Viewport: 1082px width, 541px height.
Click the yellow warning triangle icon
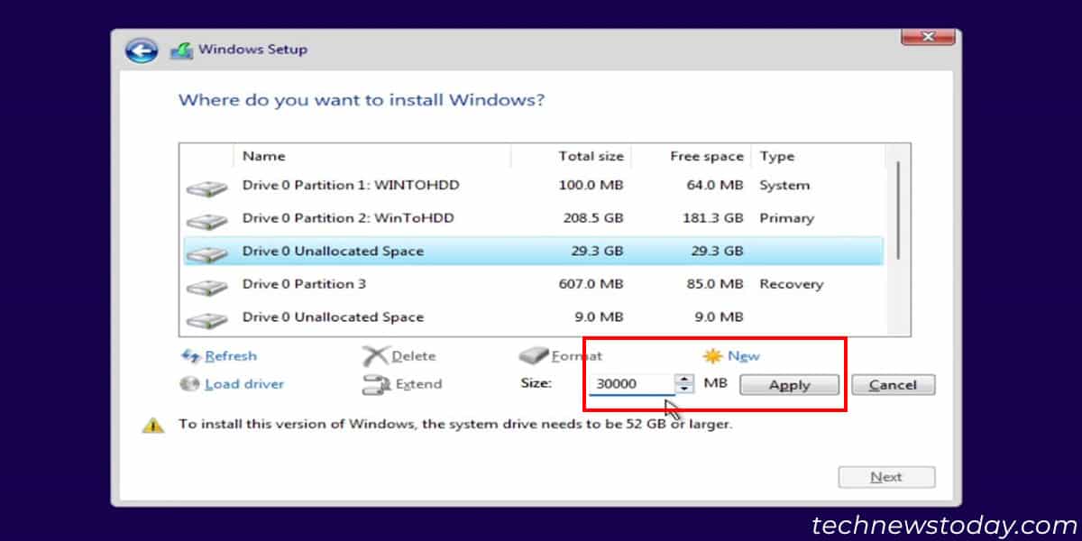point(153,425)
